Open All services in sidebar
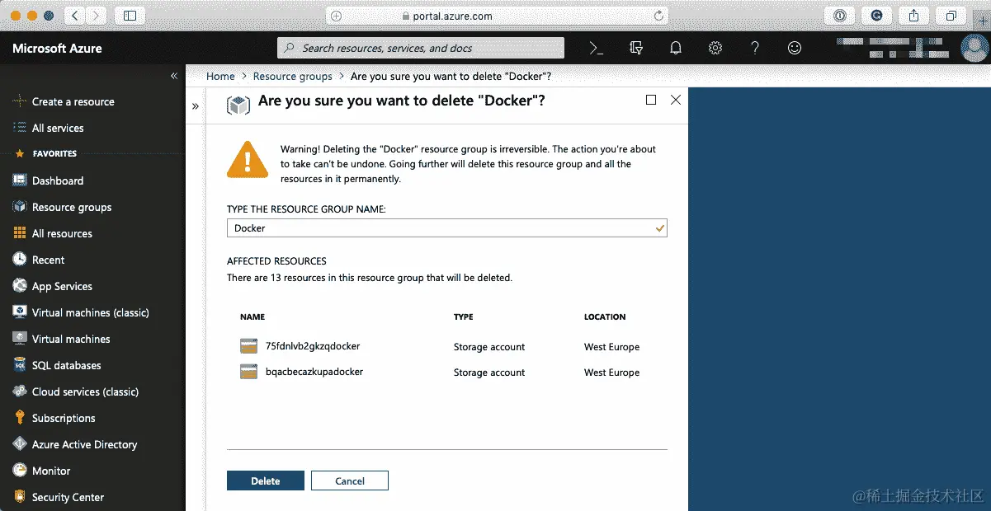Screen dimensions: 991x511 [58, 128]
